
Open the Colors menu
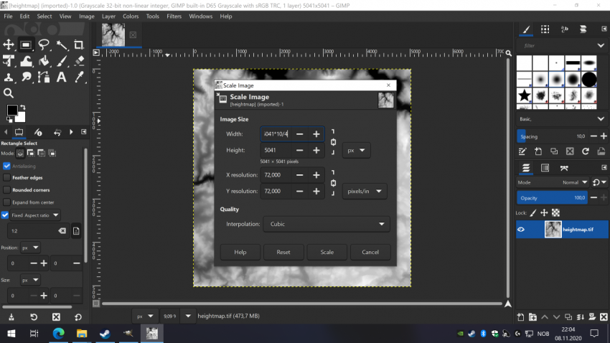(x=131, y=17)
